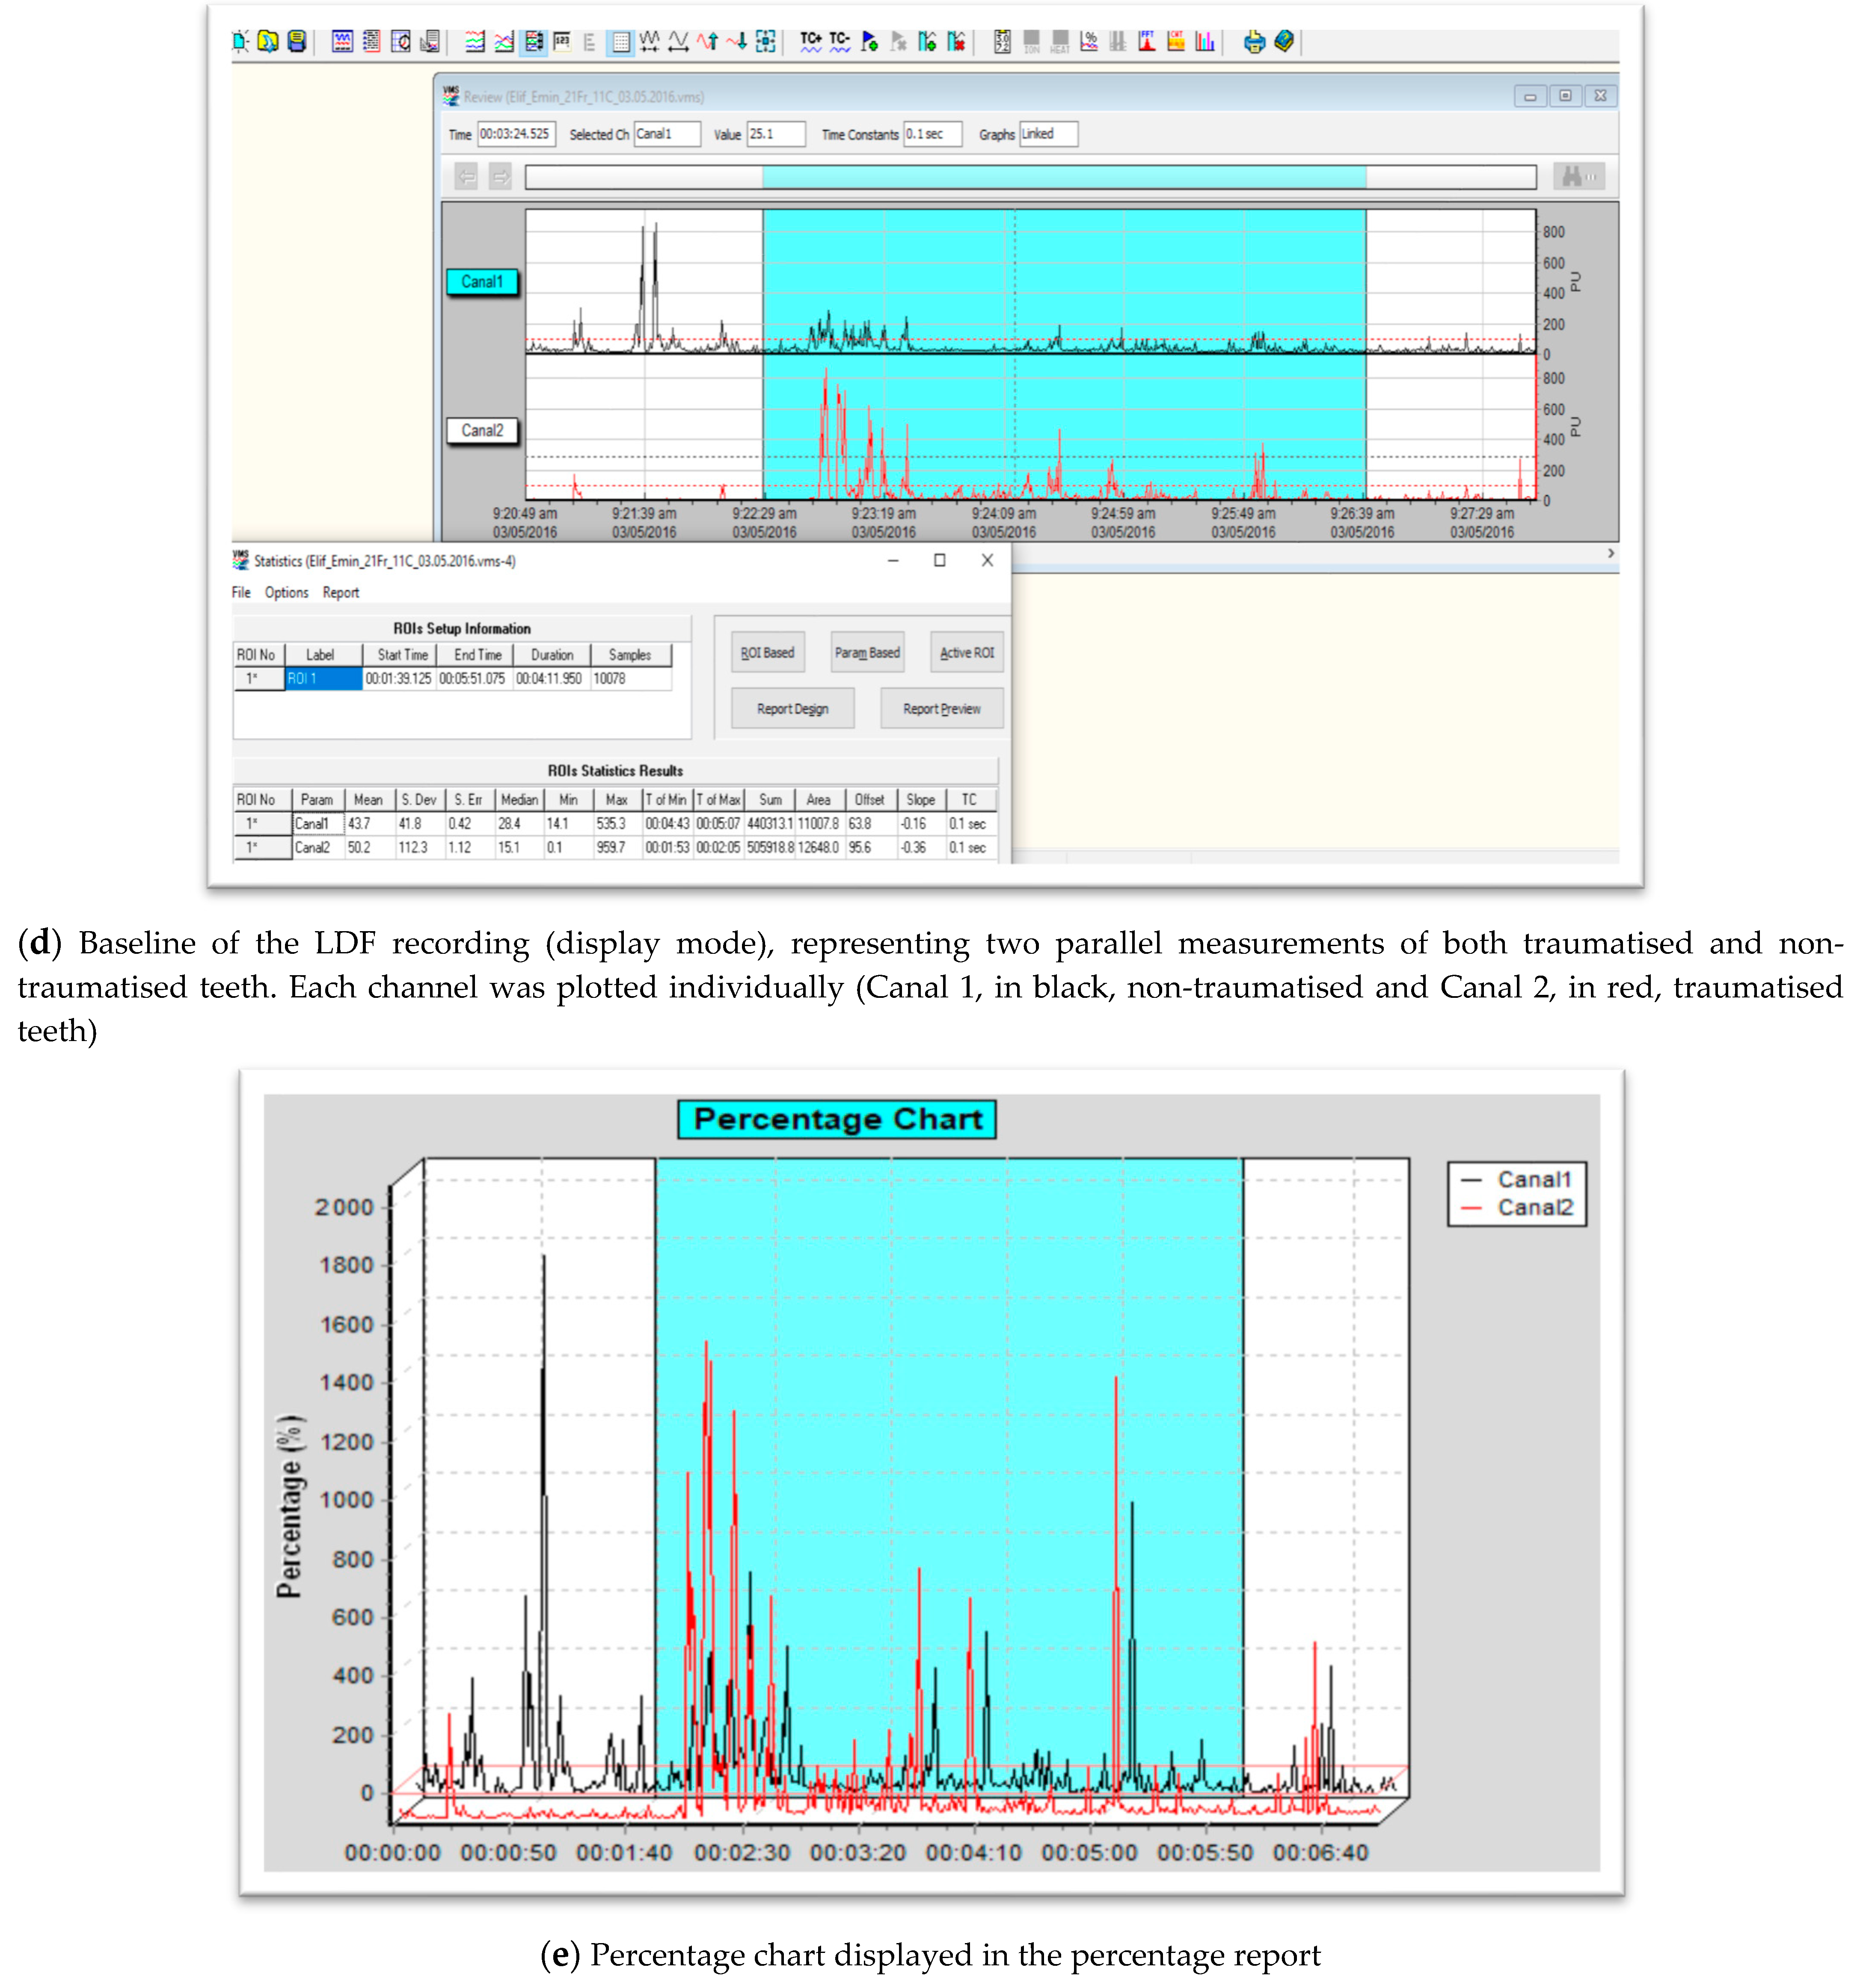Click the channel list view icon
Viewport: 1872px width, 1988px height.
[x=371, y=41]
